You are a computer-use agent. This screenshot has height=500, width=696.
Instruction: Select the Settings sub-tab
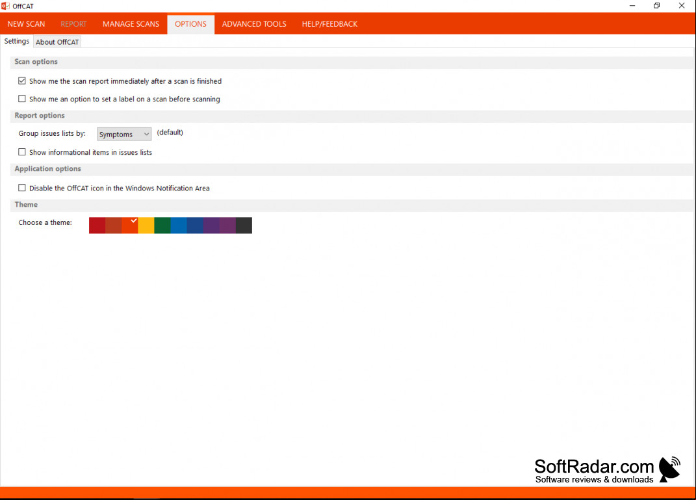17,42
